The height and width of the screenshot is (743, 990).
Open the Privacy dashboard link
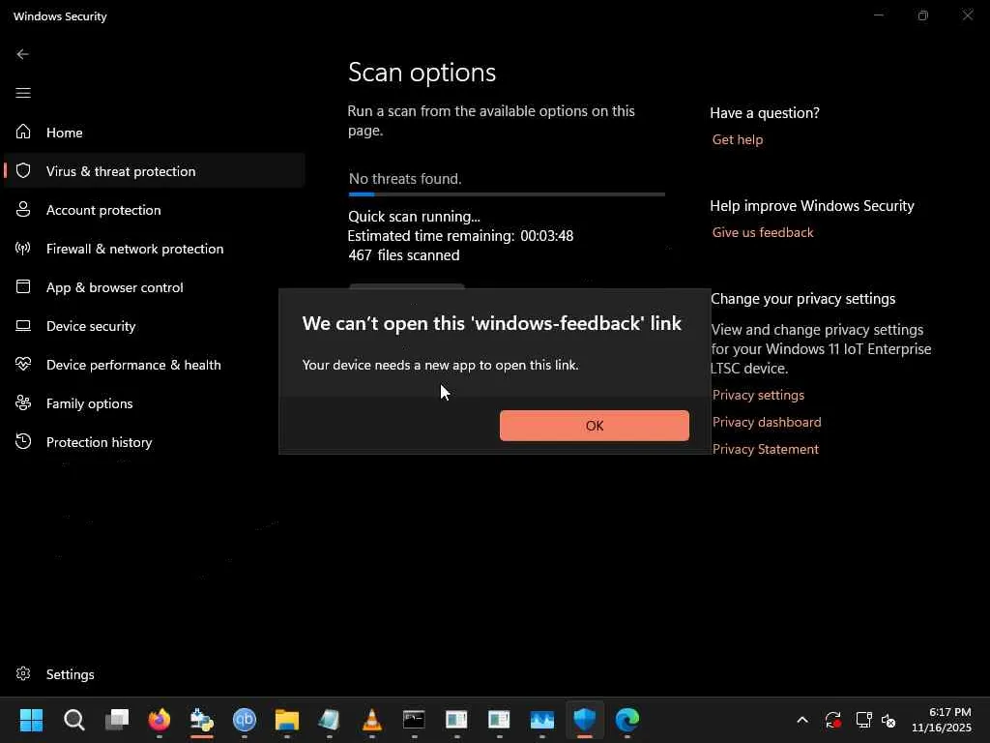click(x=767, y=422)
